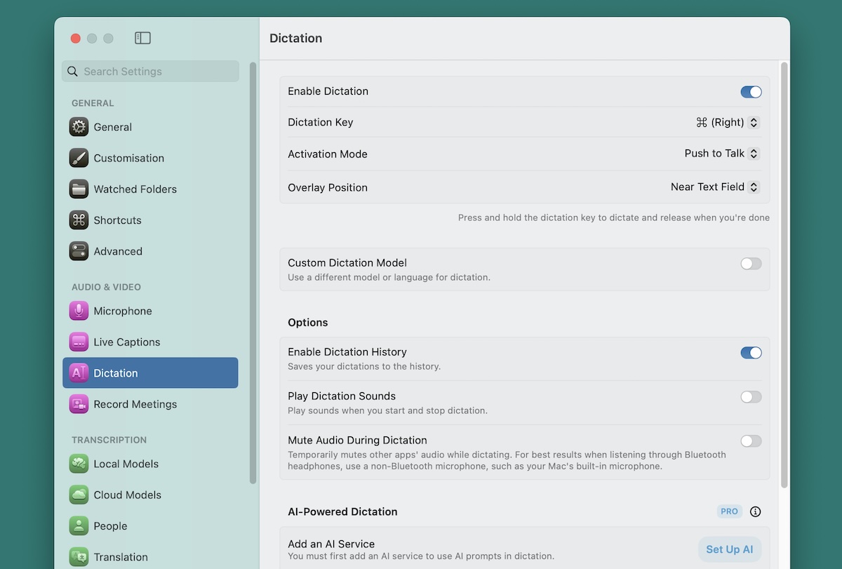Viewport: 842px width, 569px height.
Task: Click the Record Meetings icon
Action: click(x=79, y=404)
